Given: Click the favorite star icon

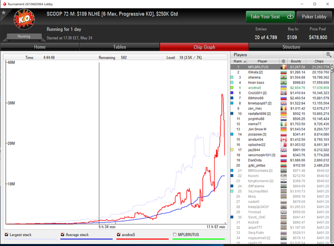Looking at the screenshot, I should tap(3, 12).
